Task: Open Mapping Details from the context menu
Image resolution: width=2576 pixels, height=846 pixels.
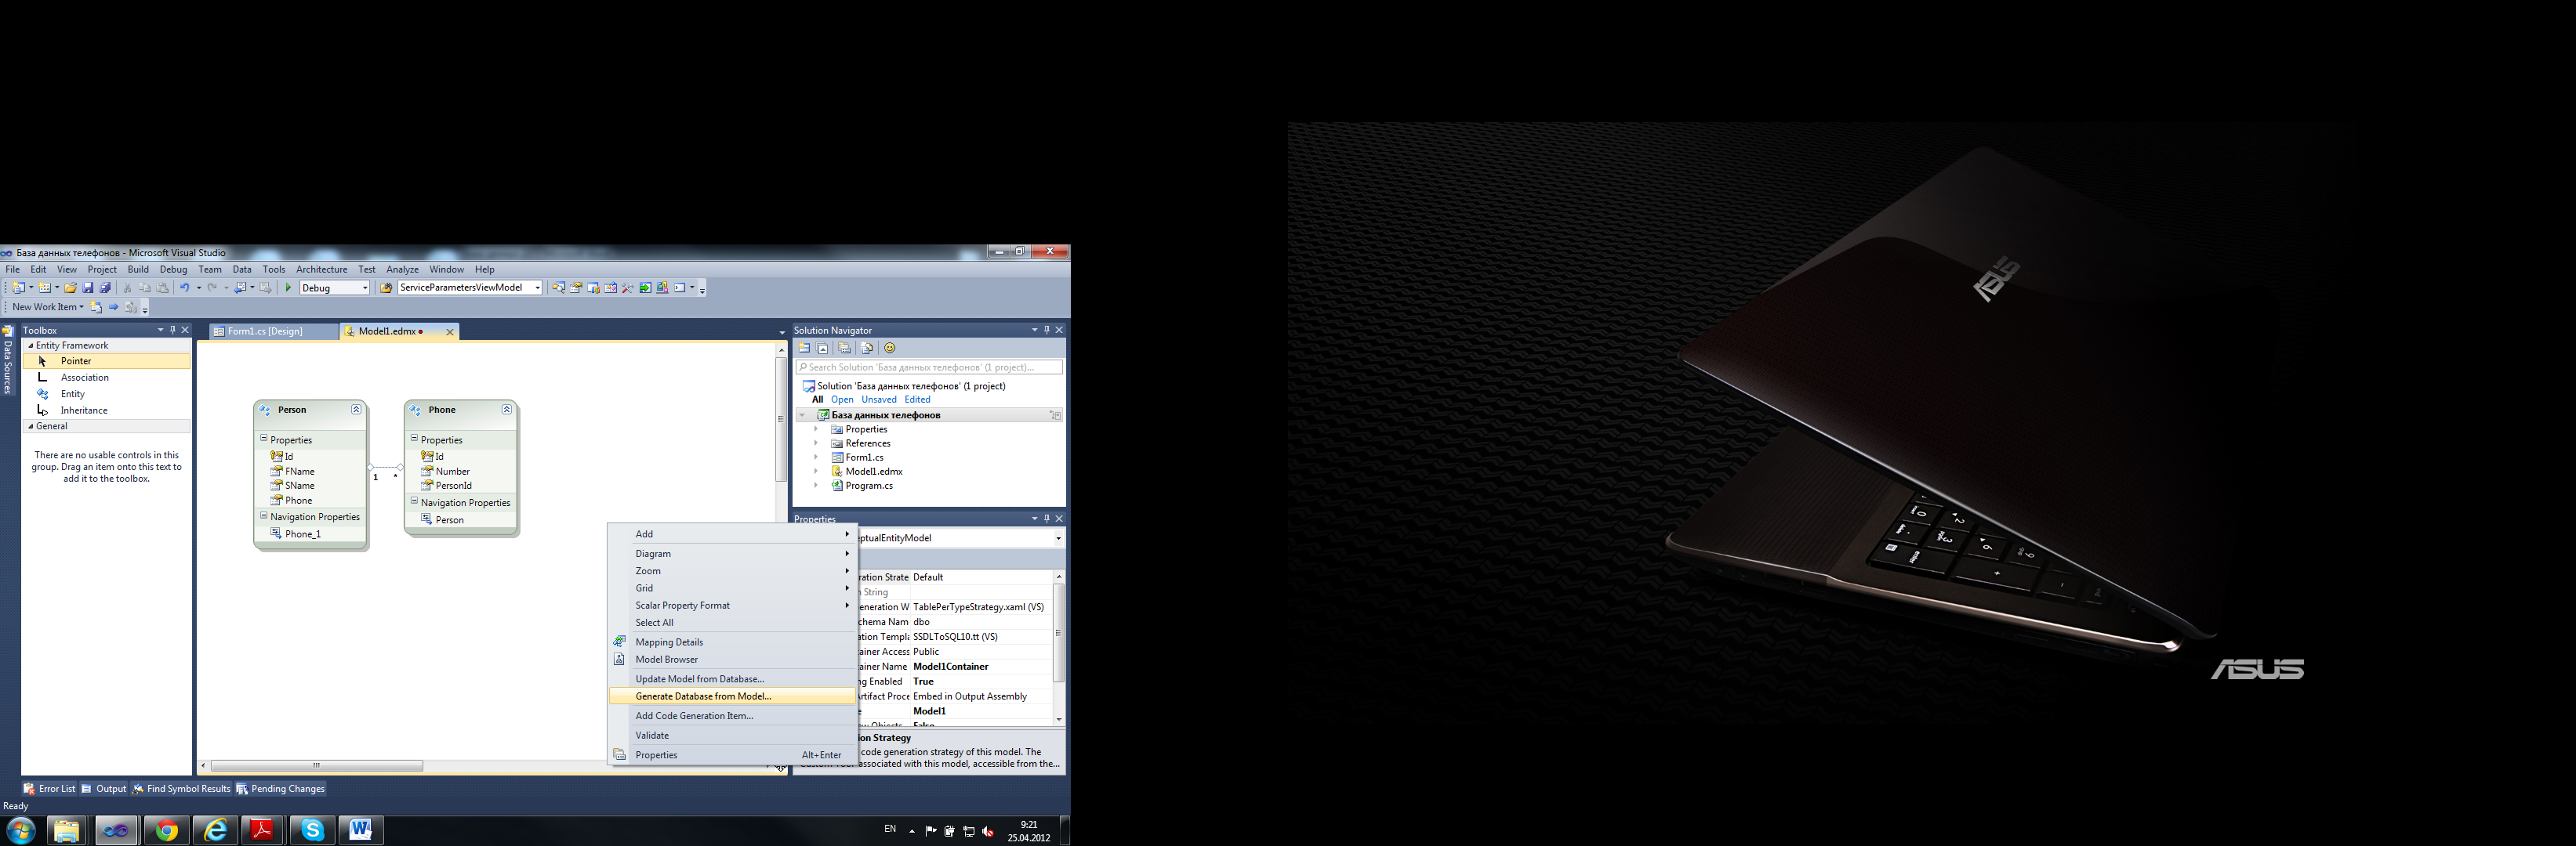Action: tap(732, 642)
